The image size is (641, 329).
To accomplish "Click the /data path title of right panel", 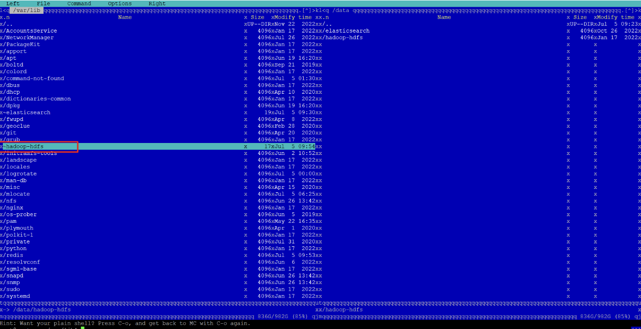I will coord(341,10).
